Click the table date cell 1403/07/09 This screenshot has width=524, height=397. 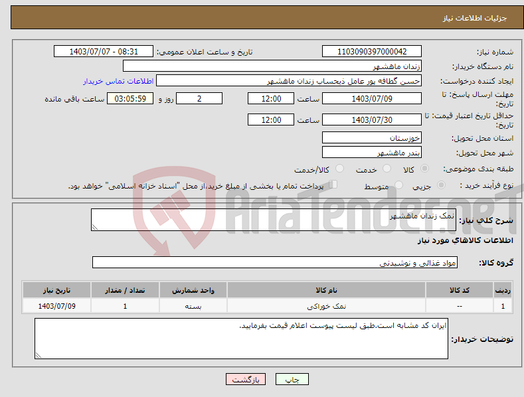(57, 306)
